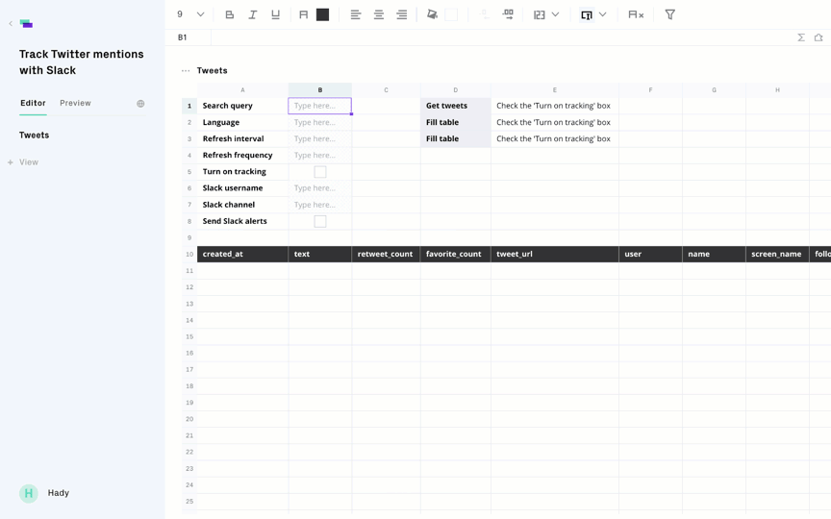This screenshot has width=831, height=519.
Task: Open the three-dot menu beside Tweets
Action: [186, 70]
